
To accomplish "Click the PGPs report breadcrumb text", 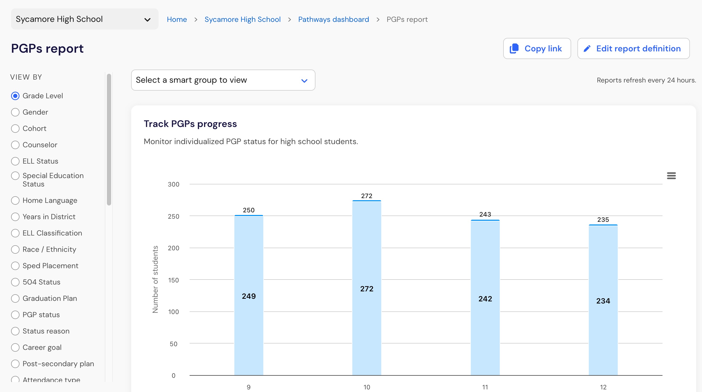I will [407, 20].
